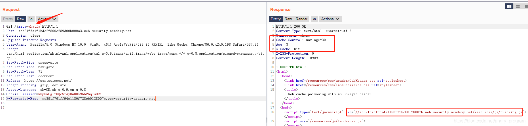Click the labHeader.js script tag line

pyautogui.click(x=325, y=121)
